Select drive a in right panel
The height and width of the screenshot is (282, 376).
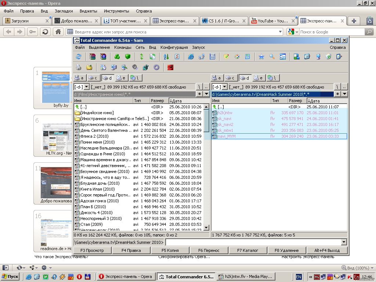pyautogui.click(x=217, y=78)
